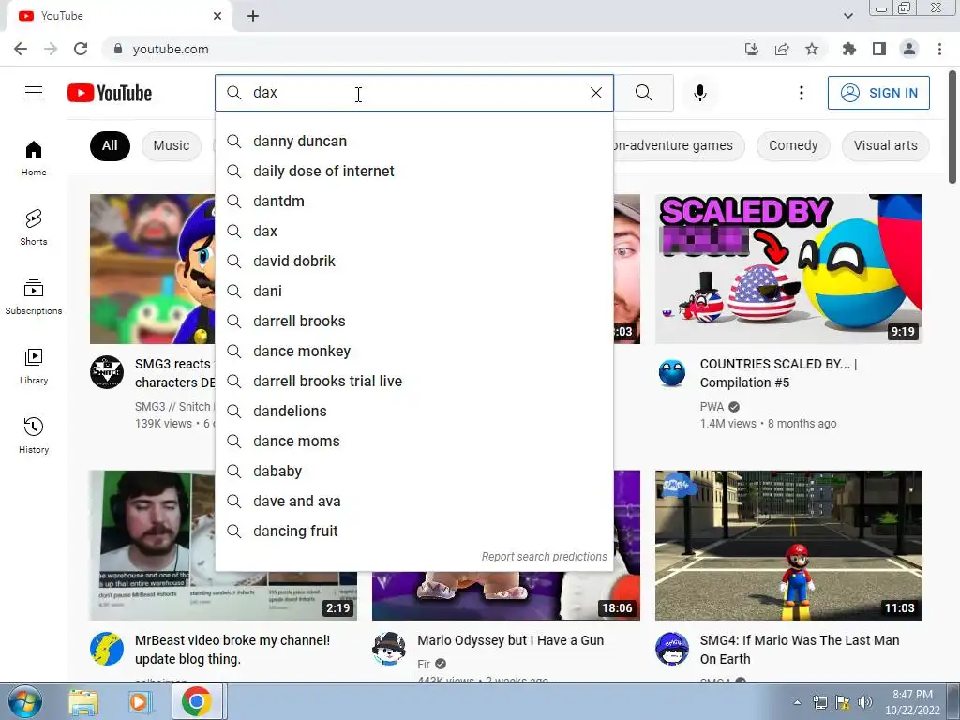Click Report search predictions link

tap(544, 557)
